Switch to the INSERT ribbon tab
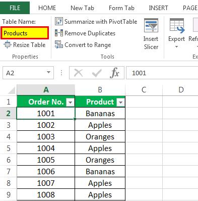The image size is (198, 201). [x=158, y=8]
